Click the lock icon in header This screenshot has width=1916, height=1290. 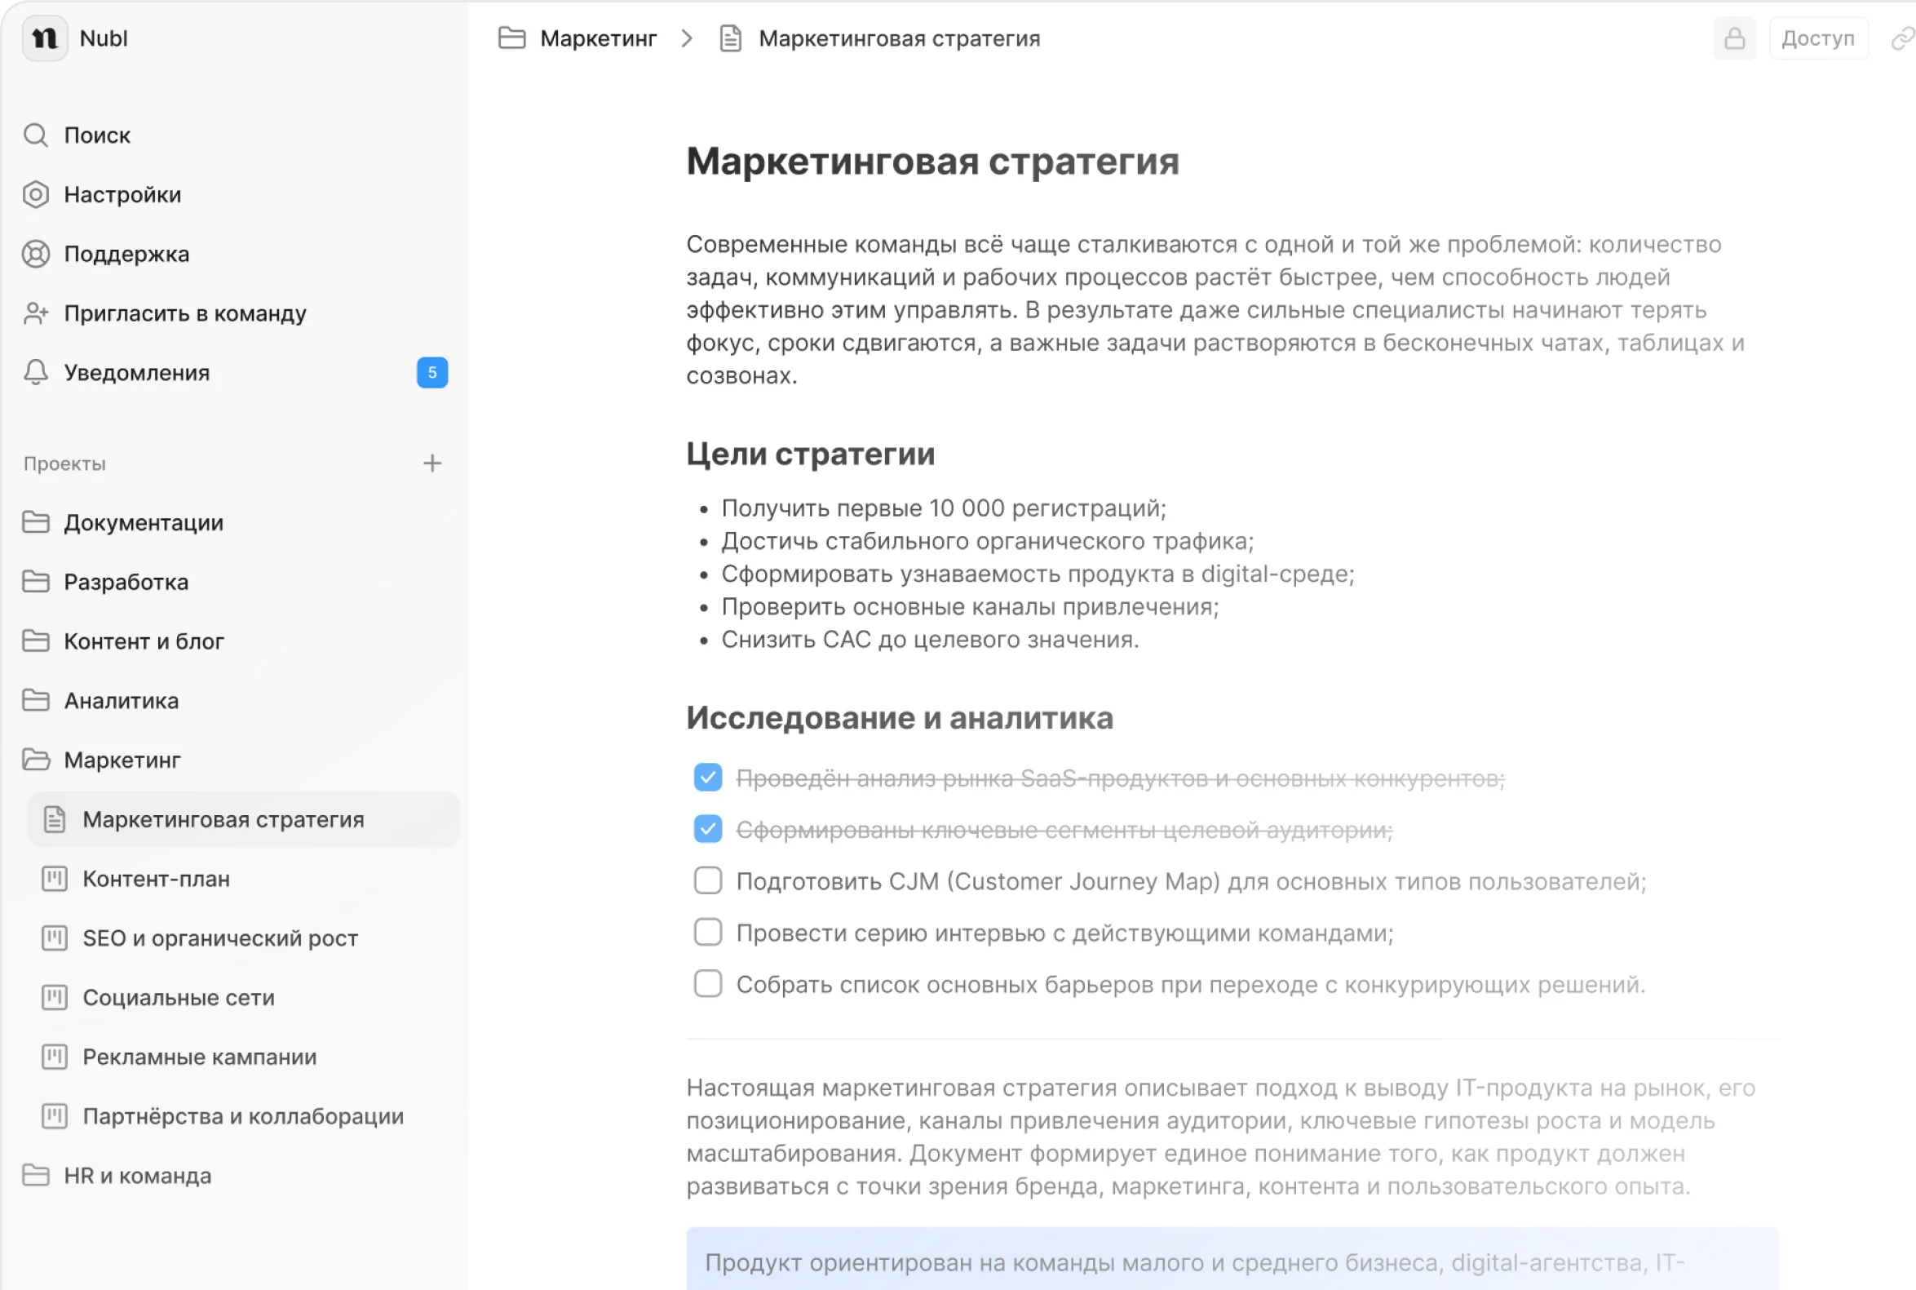pyautogui.click(x=1734, y=38)
